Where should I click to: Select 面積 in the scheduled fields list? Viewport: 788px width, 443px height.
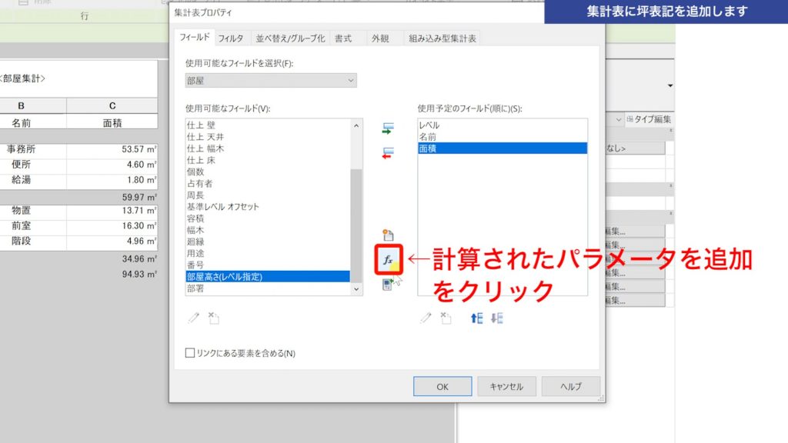point(462,148)
